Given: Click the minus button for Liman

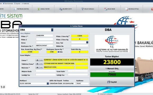Looking at the screenshot, I should (x=41, y=60).
